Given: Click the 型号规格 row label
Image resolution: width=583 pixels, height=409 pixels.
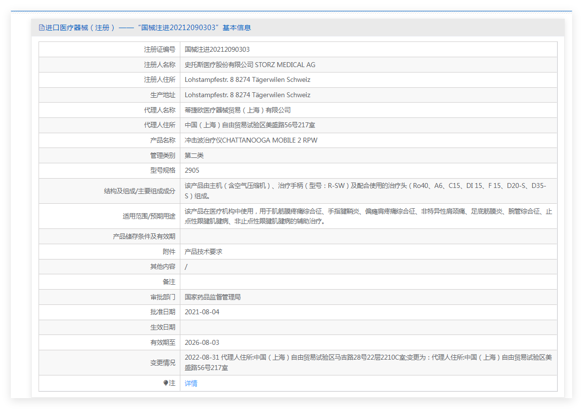Looking at the screenshot, I should (163, 170).
